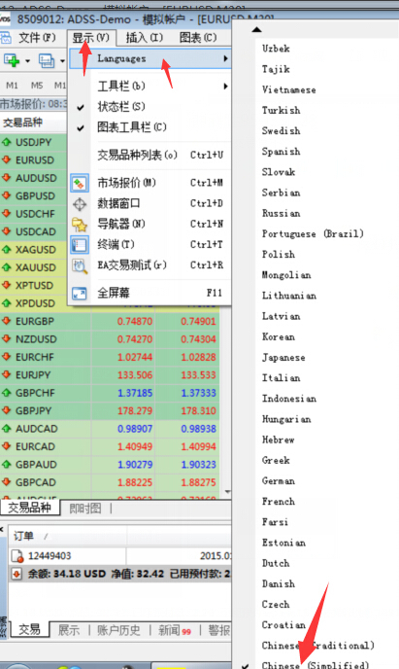
Task: Toggle the 状态栏 (S) checkmark
Action: pyautogui.click(x=81, y=108)
